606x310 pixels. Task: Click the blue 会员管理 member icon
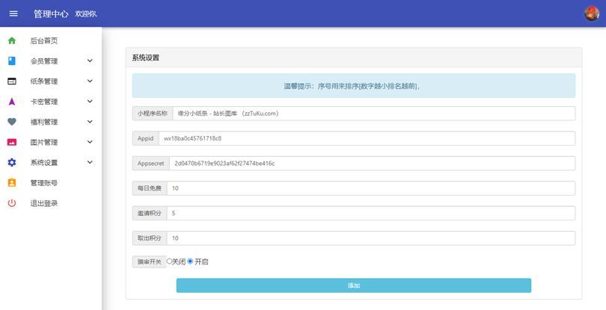[12, 61]
